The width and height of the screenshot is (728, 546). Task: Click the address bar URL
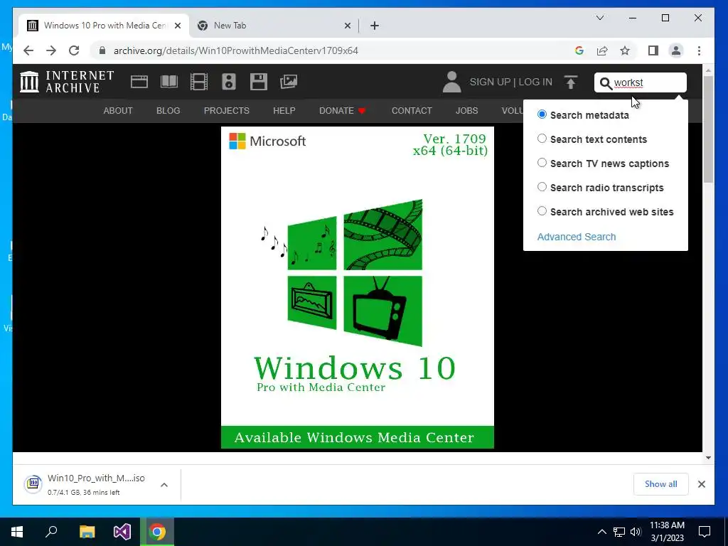pos(236,50)
